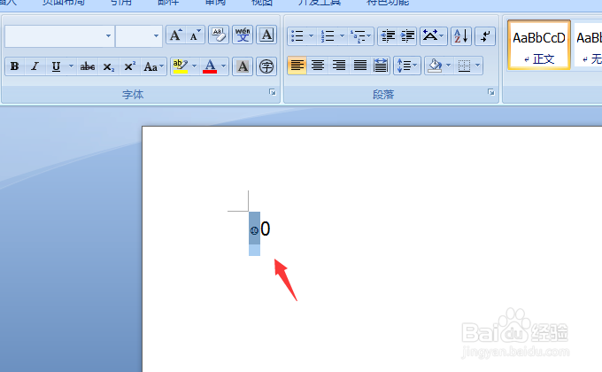The image size is (602, 372).
Task: Click the selected symbol before the 0
Action: point(254,230)
